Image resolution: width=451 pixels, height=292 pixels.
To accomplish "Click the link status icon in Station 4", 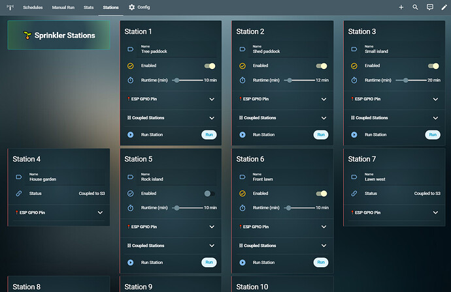I will click(x=19, y=194).
